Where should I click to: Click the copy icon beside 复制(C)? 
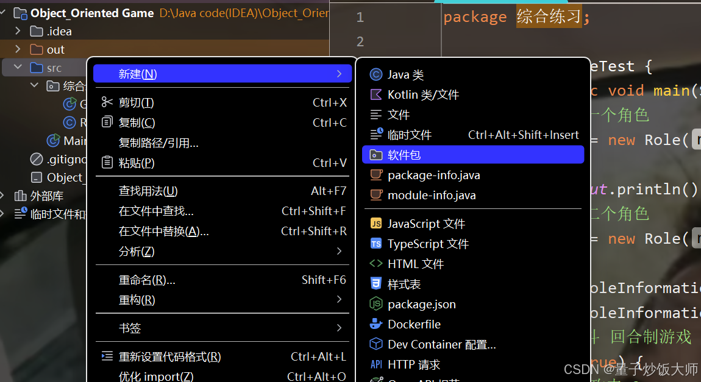tap(107, 122)
